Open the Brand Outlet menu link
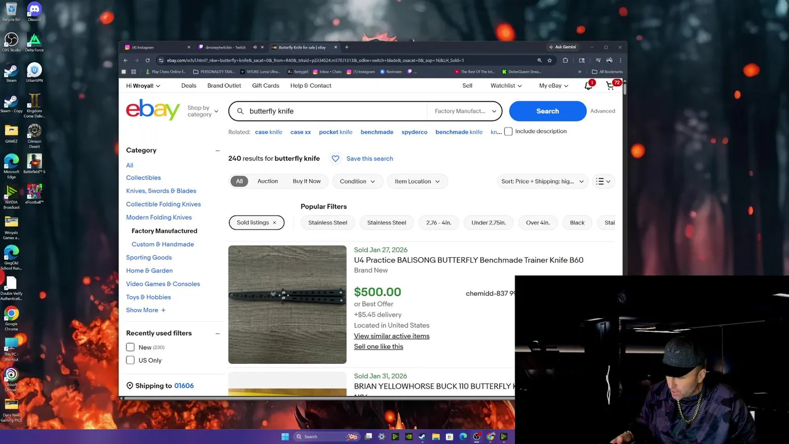Viewport: 789px width, 444px height. pos(224,86)
